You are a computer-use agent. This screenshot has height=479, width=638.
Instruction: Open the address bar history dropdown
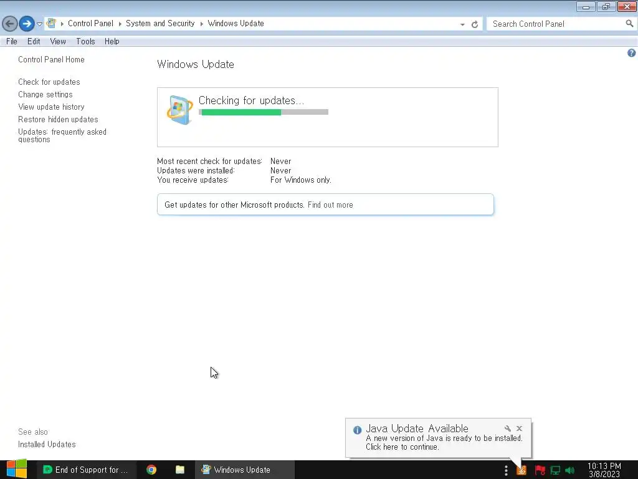(x=462, y=24)
